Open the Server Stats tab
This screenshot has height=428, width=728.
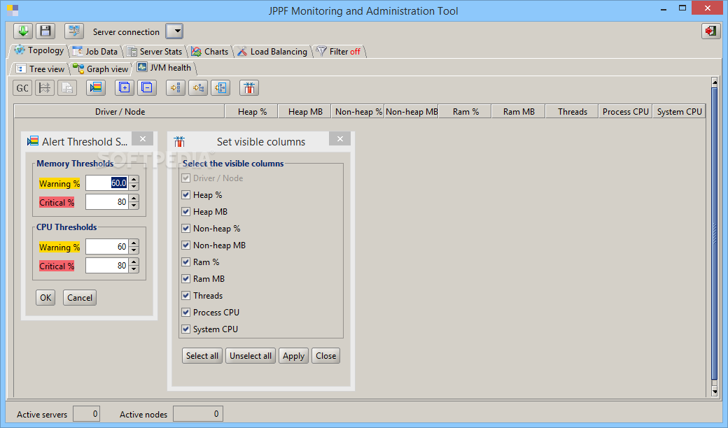[155, 52]
